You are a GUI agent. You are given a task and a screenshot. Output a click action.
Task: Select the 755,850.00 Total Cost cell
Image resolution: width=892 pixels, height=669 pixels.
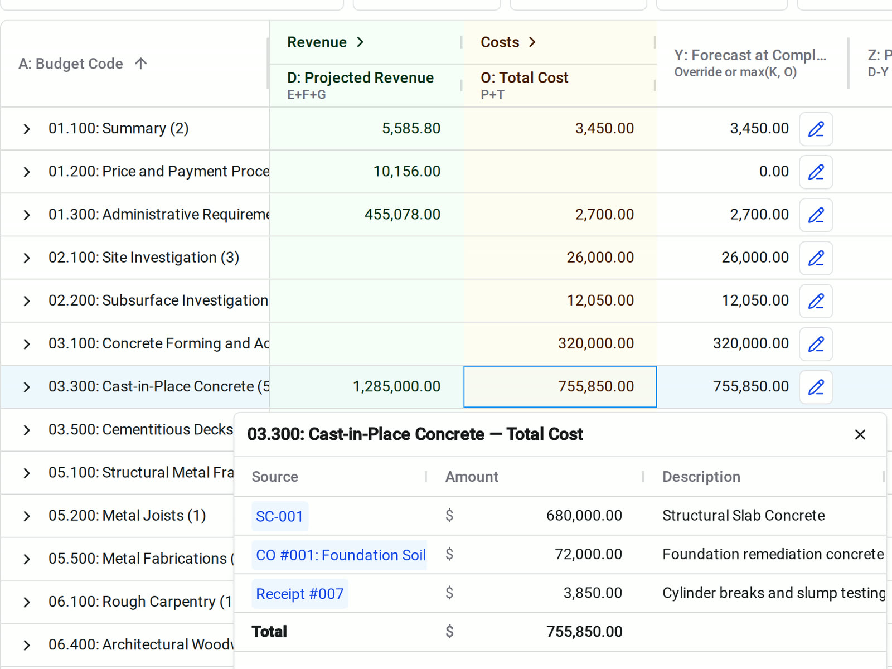(x=560, y=387)
